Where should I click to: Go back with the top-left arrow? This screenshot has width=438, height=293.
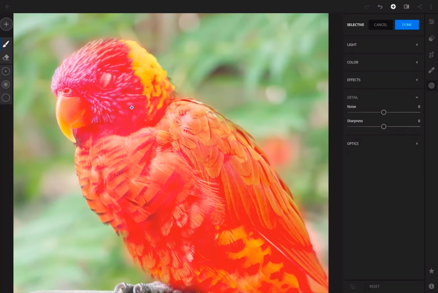tap(8, 7)
